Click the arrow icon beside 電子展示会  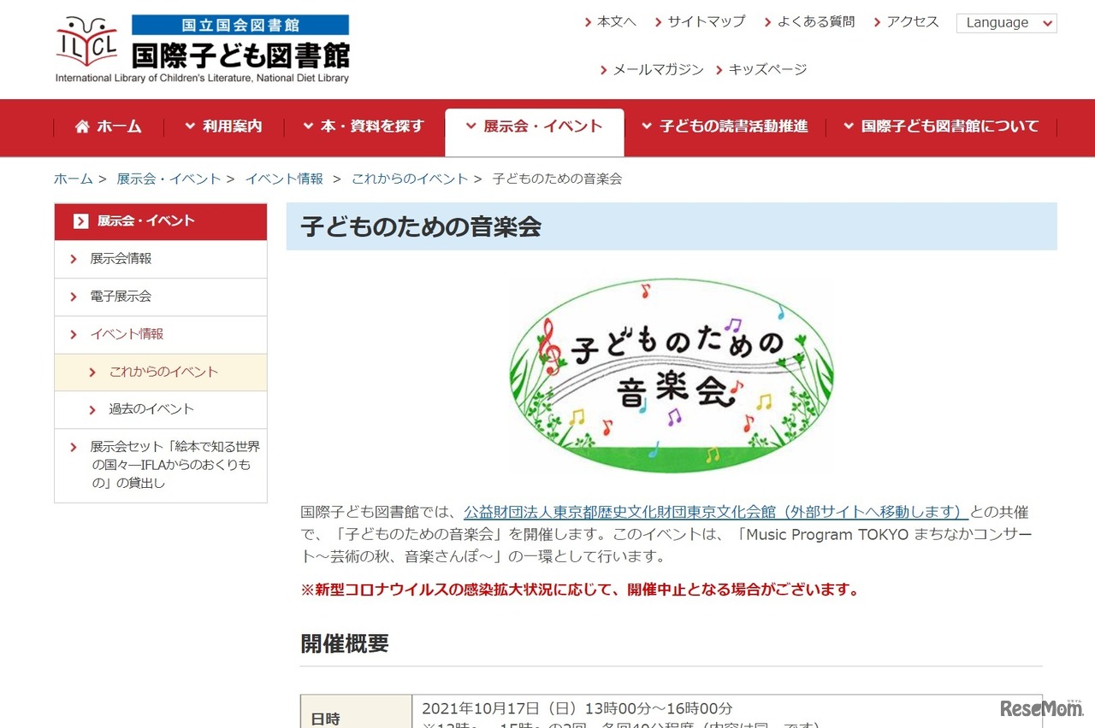coord(73,296)
